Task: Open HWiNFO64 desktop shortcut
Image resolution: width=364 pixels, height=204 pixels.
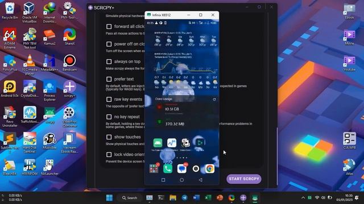Action: (x=30, y=167)
